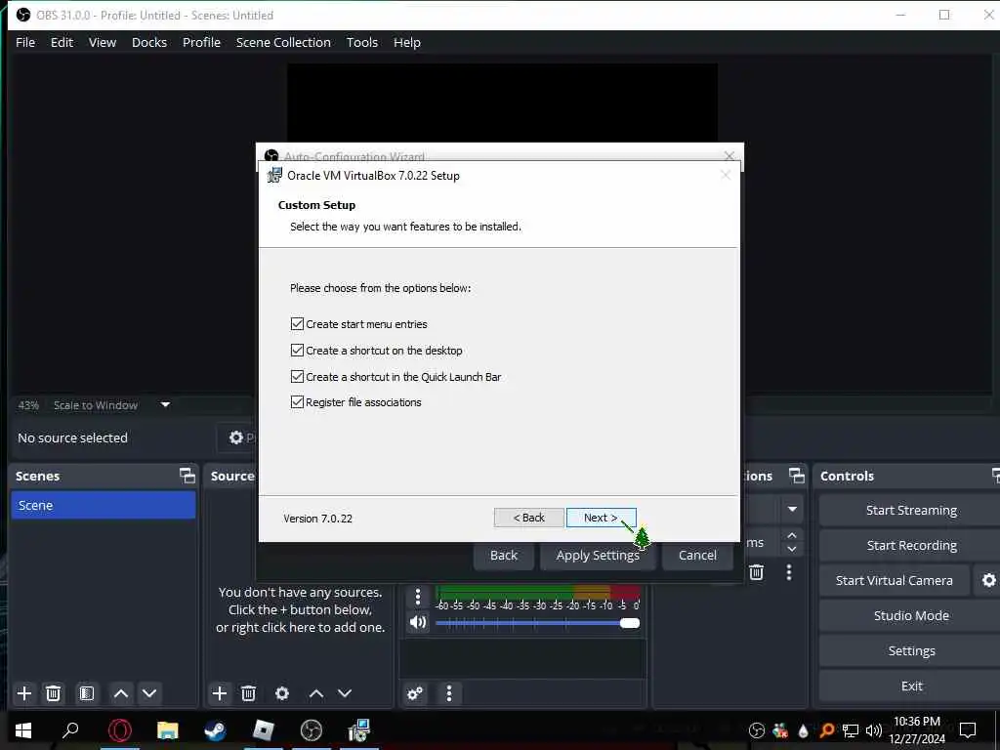Start Virtual Camera button
The image size is (1000, 750).
click(895, 580)
